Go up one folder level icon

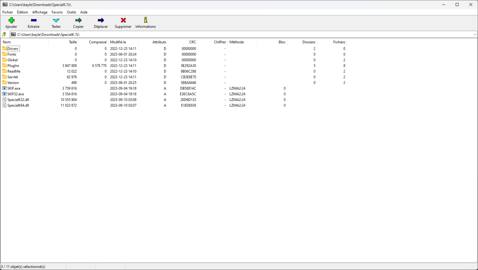tap(4, 35)
